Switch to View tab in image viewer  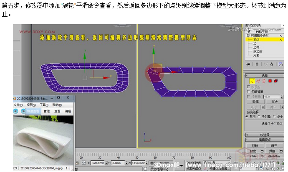pos(57,111)
